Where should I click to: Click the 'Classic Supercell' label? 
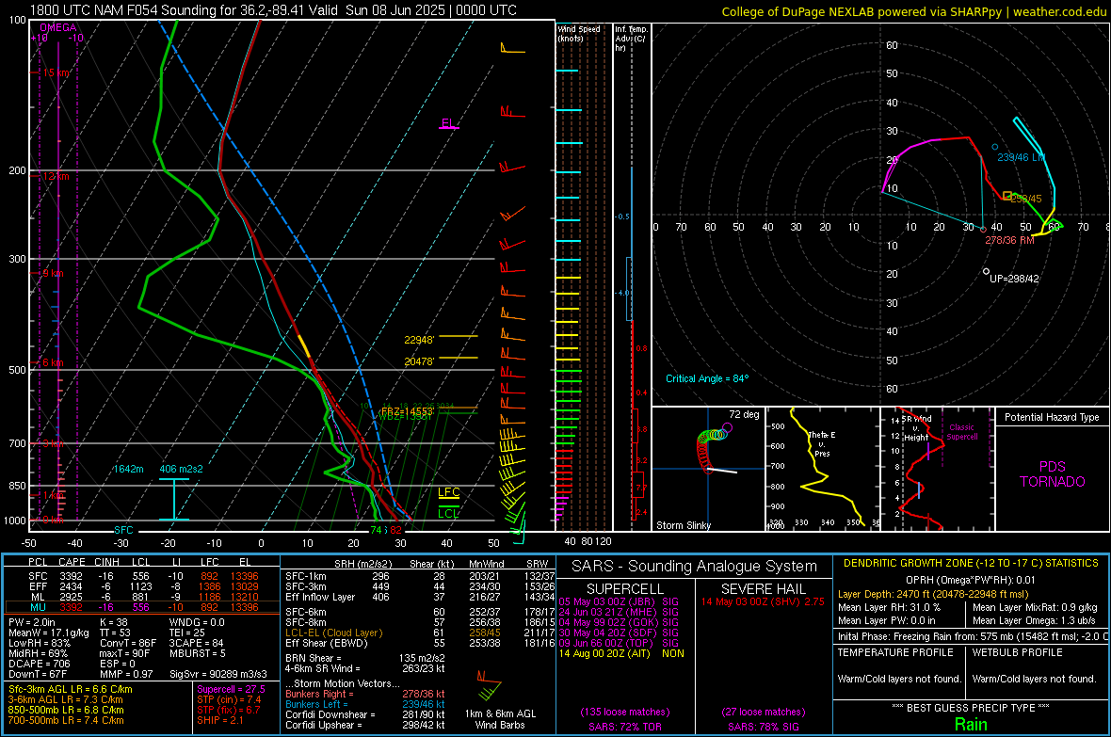[961, 432]
